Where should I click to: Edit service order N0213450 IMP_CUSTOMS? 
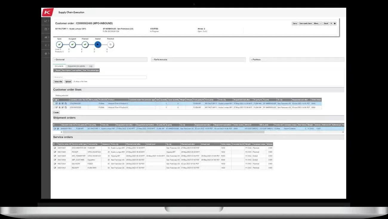coord(55,160)
